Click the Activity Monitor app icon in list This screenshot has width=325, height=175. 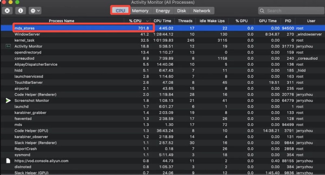tap(8, 46)
